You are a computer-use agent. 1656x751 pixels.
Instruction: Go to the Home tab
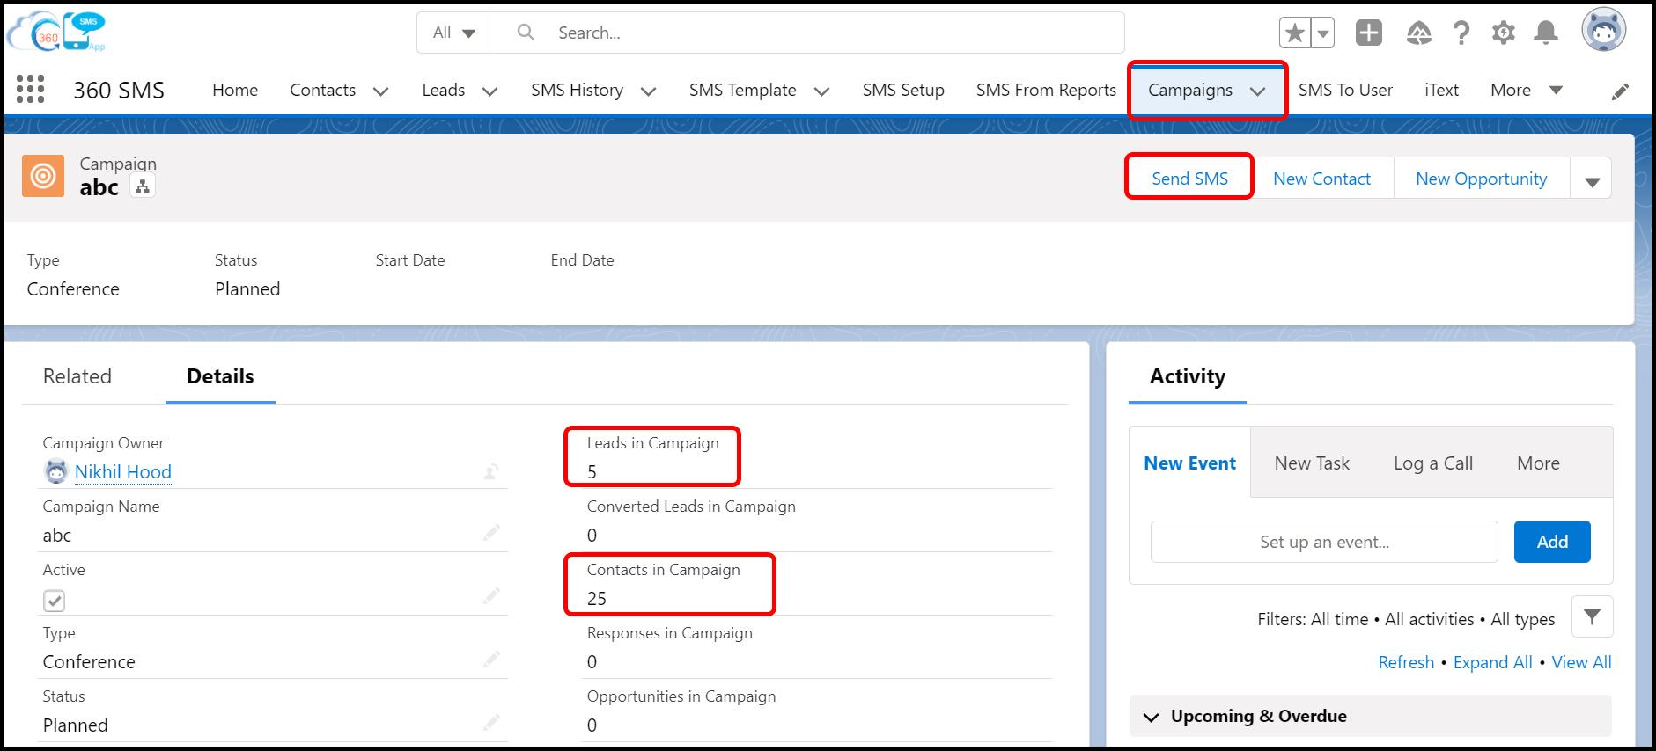(235, 90)
